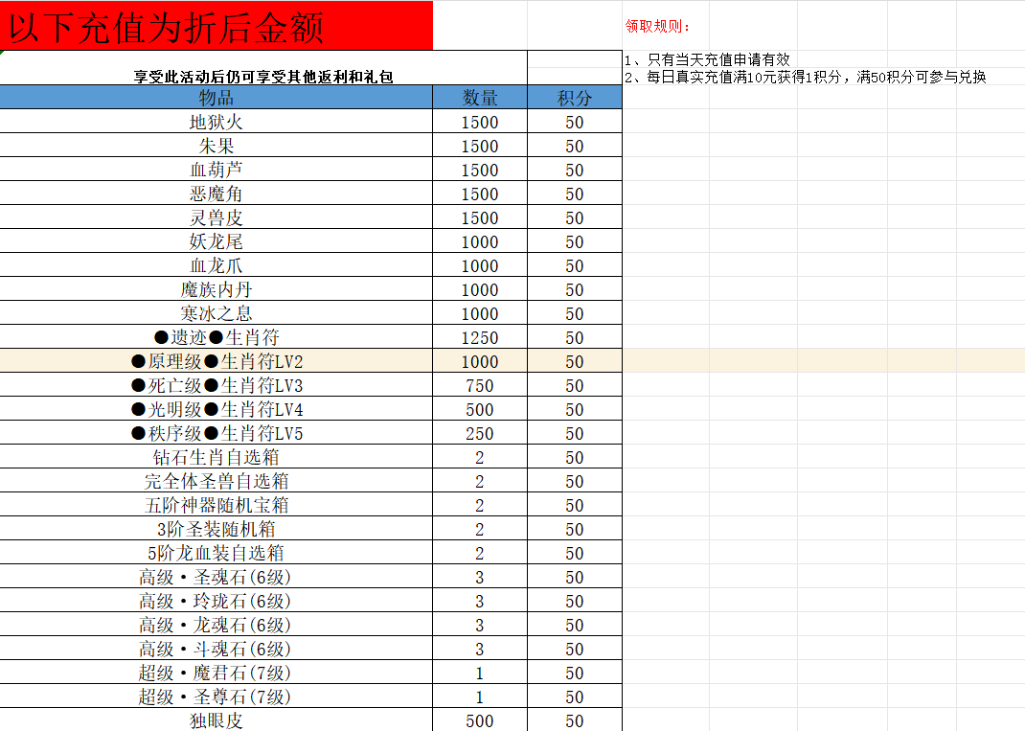
Task: Click quantity 1250 in the 遗迹生肖符 row
Action: [x=480, y=338]
